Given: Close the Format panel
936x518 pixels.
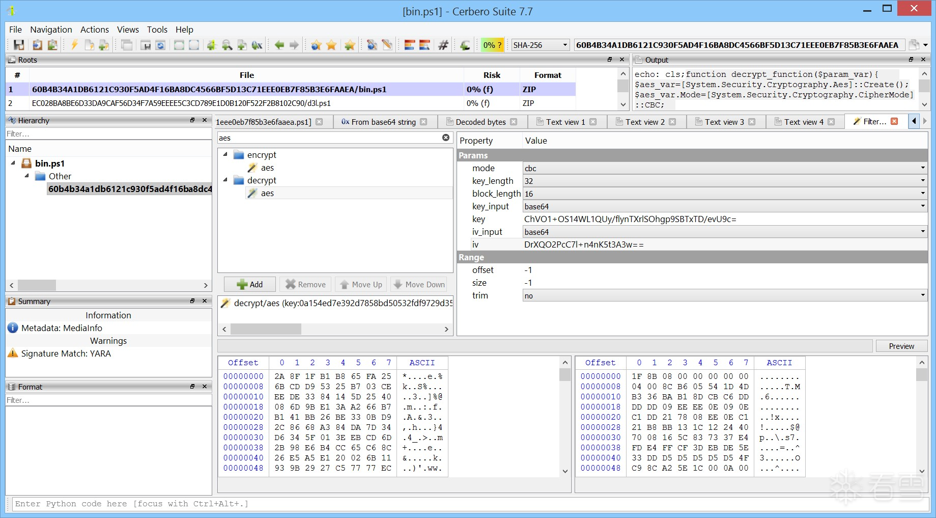Looking at the screenshot, I should 205,387.
